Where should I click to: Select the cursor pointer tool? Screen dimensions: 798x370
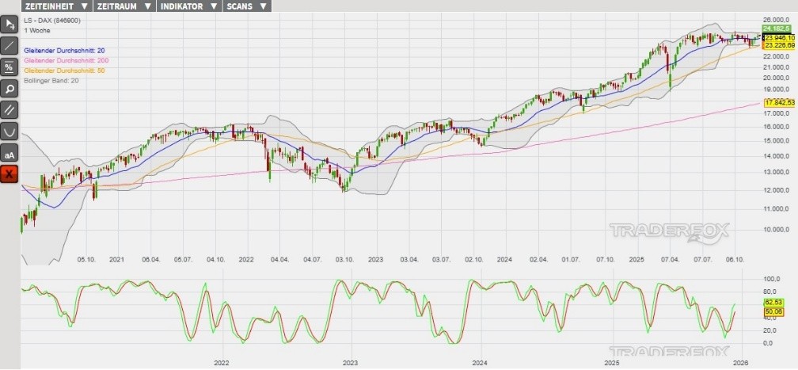click(9, 25)
